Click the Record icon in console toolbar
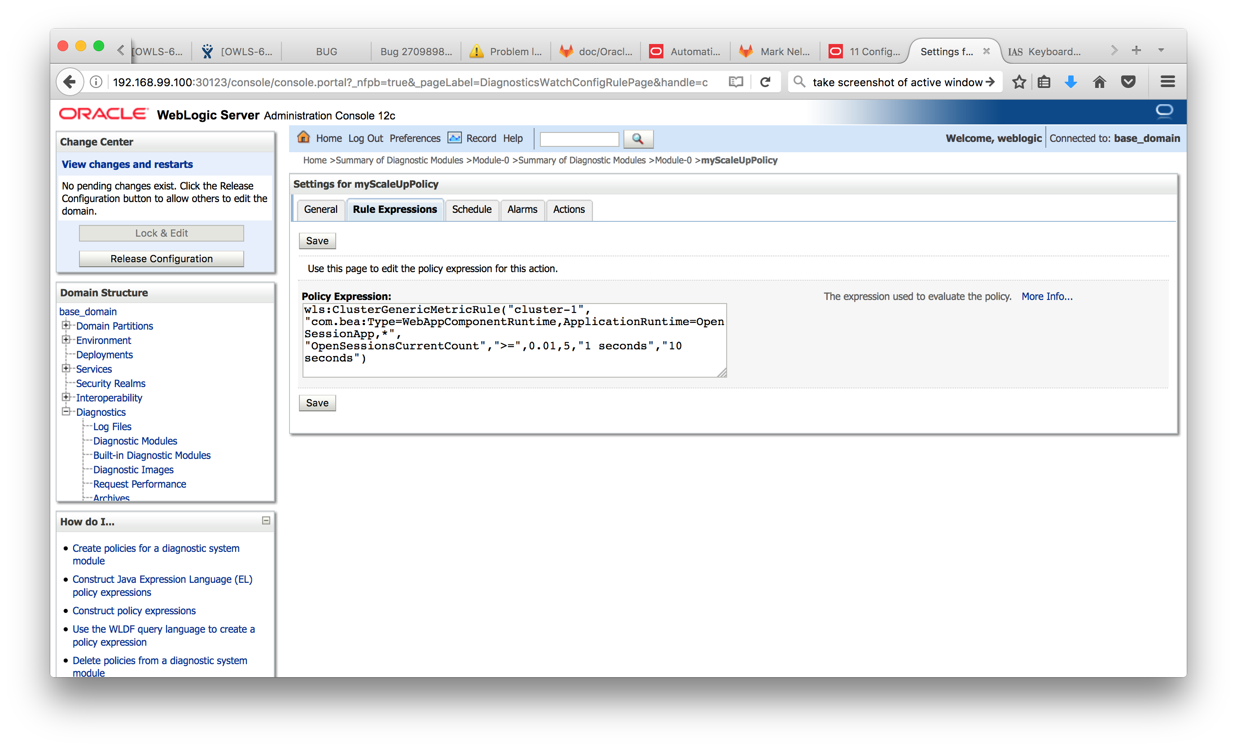 tap(454, 138)
